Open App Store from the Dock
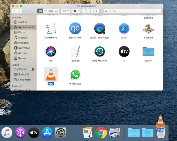This screenshot has height=141, width=177. click(x=47, y=133)
